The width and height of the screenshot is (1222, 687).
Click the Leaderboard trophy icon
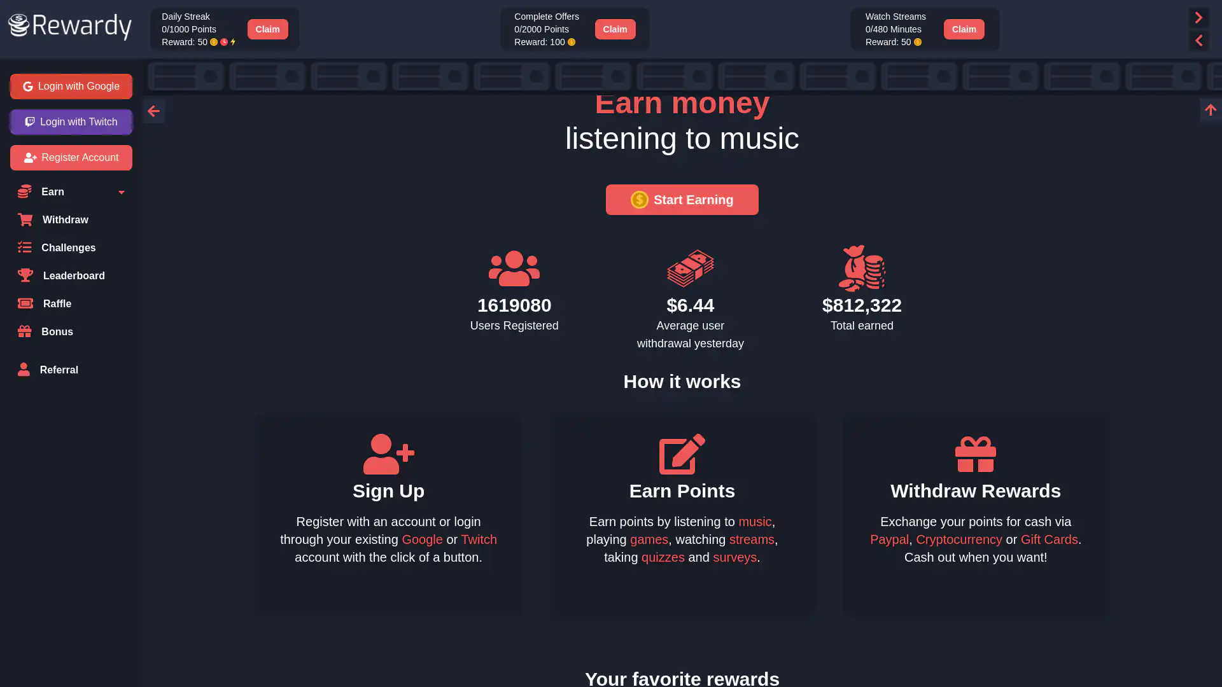tap(25, 275)
